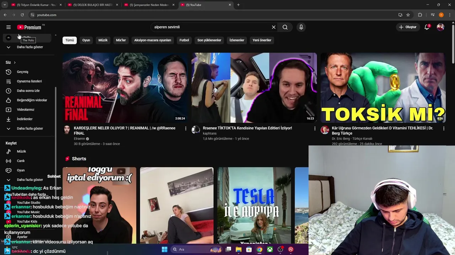Open the REANIMAL FİNAL video thumbnail
Image resolution: width=455 pixels, height=255 pixels.
click(x=125, y=87)
